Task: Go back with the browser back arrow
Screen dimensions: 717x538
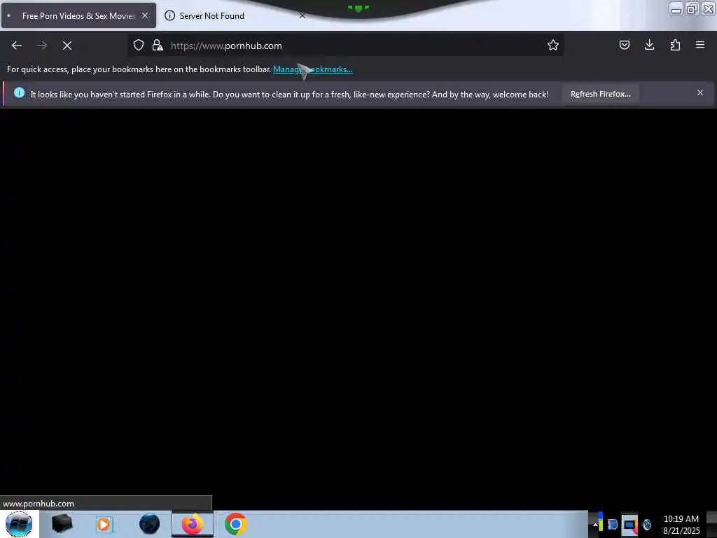Action: [x=17, y=46]
